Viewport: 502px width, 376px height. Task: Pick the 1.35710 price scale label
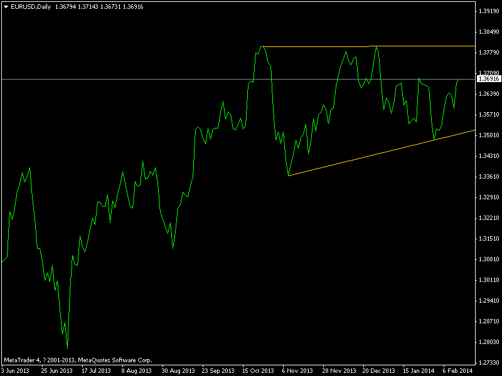(489, 115)
